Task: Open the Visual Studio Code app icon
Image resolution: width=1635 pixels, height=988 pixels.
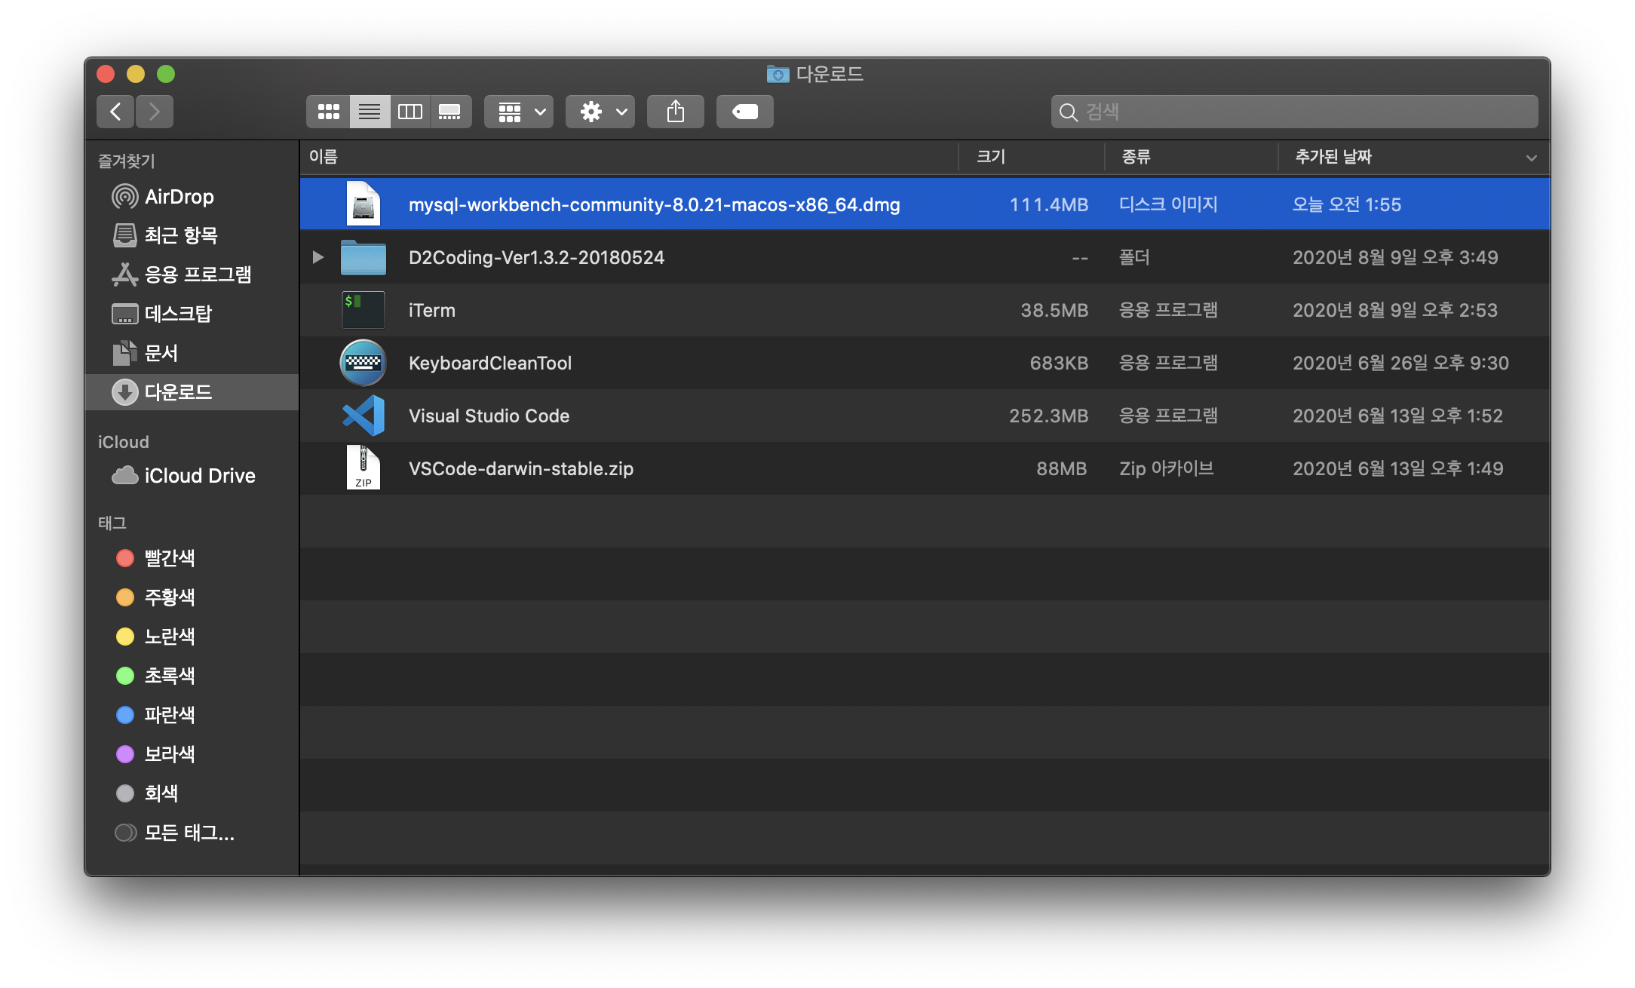Action: tap(364, 416)
